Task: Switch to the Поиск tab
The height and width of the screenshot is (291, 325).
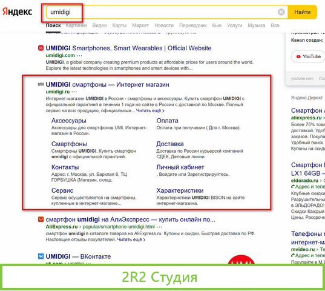Action: pos(53,25)
